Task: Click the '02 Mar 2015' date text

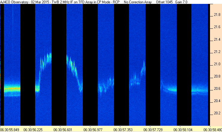Action: coord(40,2)
